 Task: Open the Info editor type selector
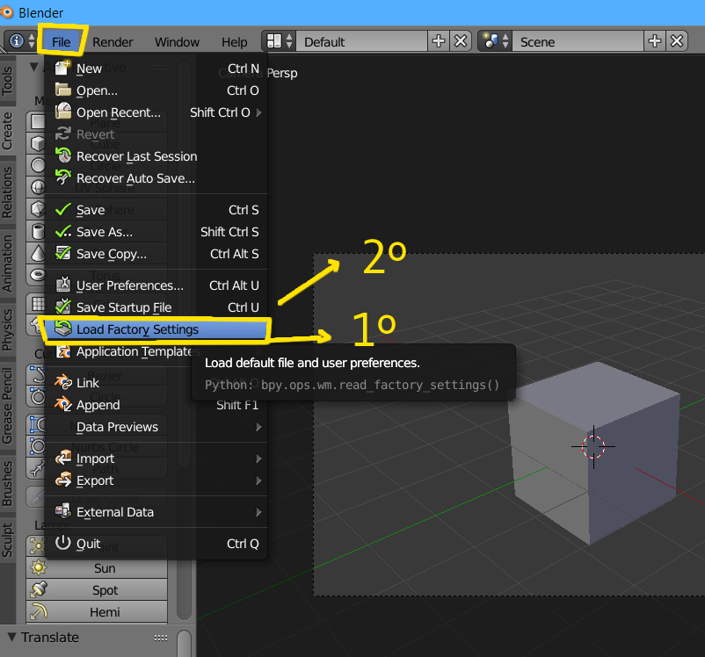[x=21, y=41]
